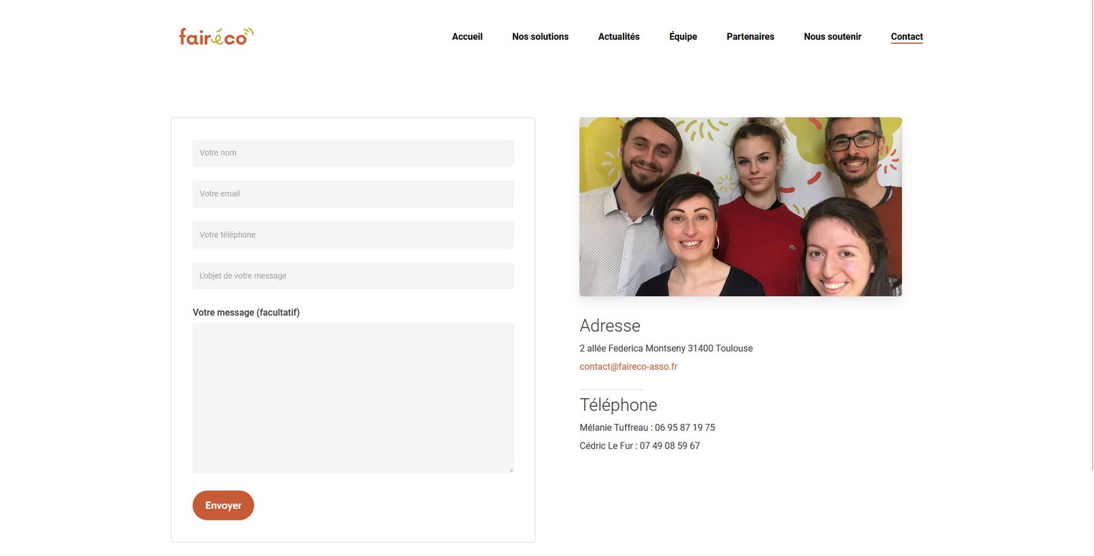Click inside the message text area
This screenshot has height=556, width=1094.
[x=353, y=397]
